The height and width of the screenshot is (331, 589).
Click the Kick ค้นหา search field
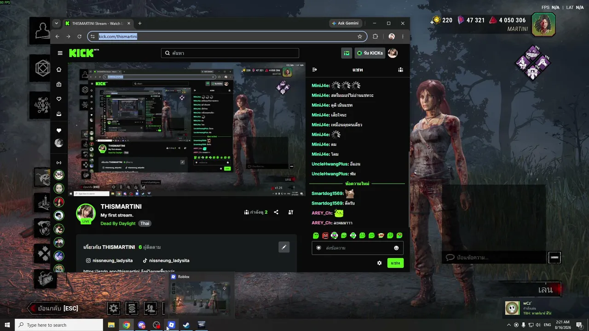point(230,53)
